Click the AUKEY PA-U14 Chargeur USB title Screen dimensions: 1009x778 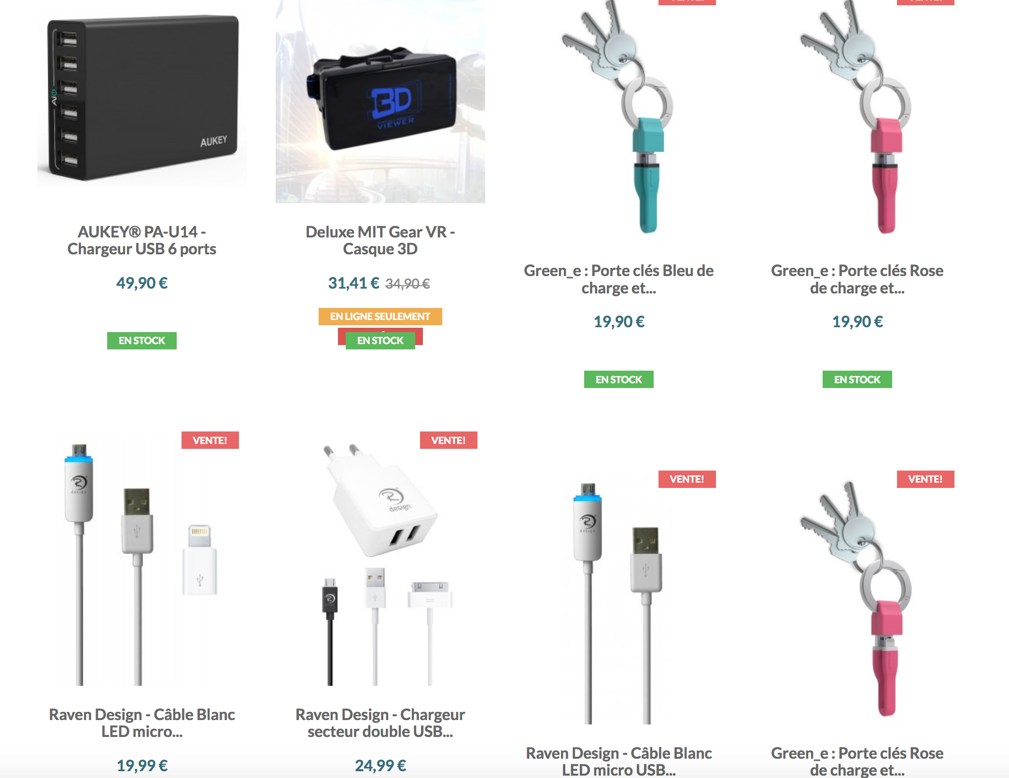pyautogui.click(x=142, y=240)
